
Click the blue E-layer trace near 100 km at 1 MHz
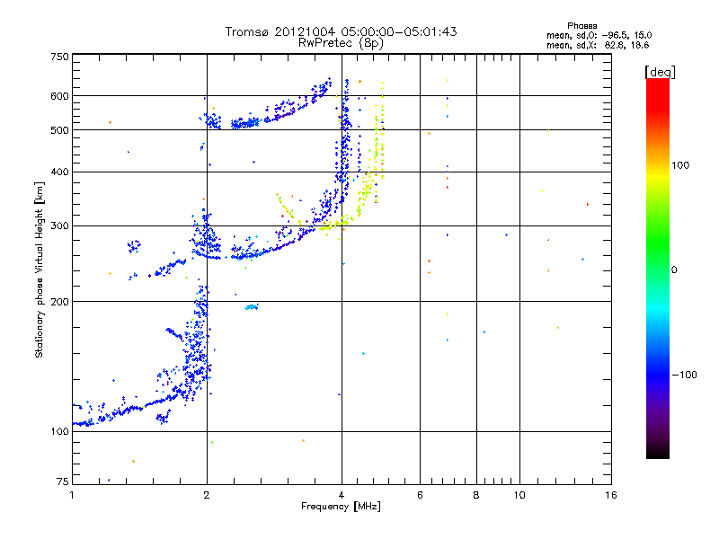pyautogui.click(x=84, y=423)
